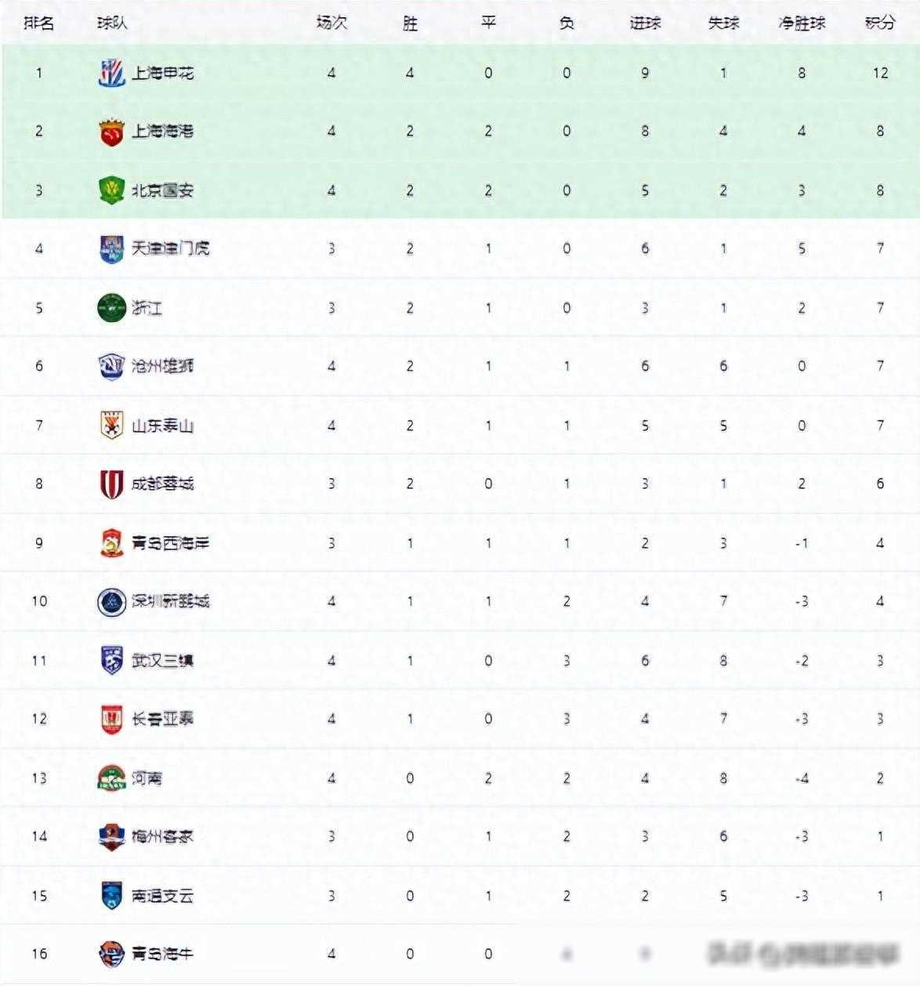Click the 进球 column header
This screenshot has height=986, width=920.
pyautogui.click(x=644, y=23)
